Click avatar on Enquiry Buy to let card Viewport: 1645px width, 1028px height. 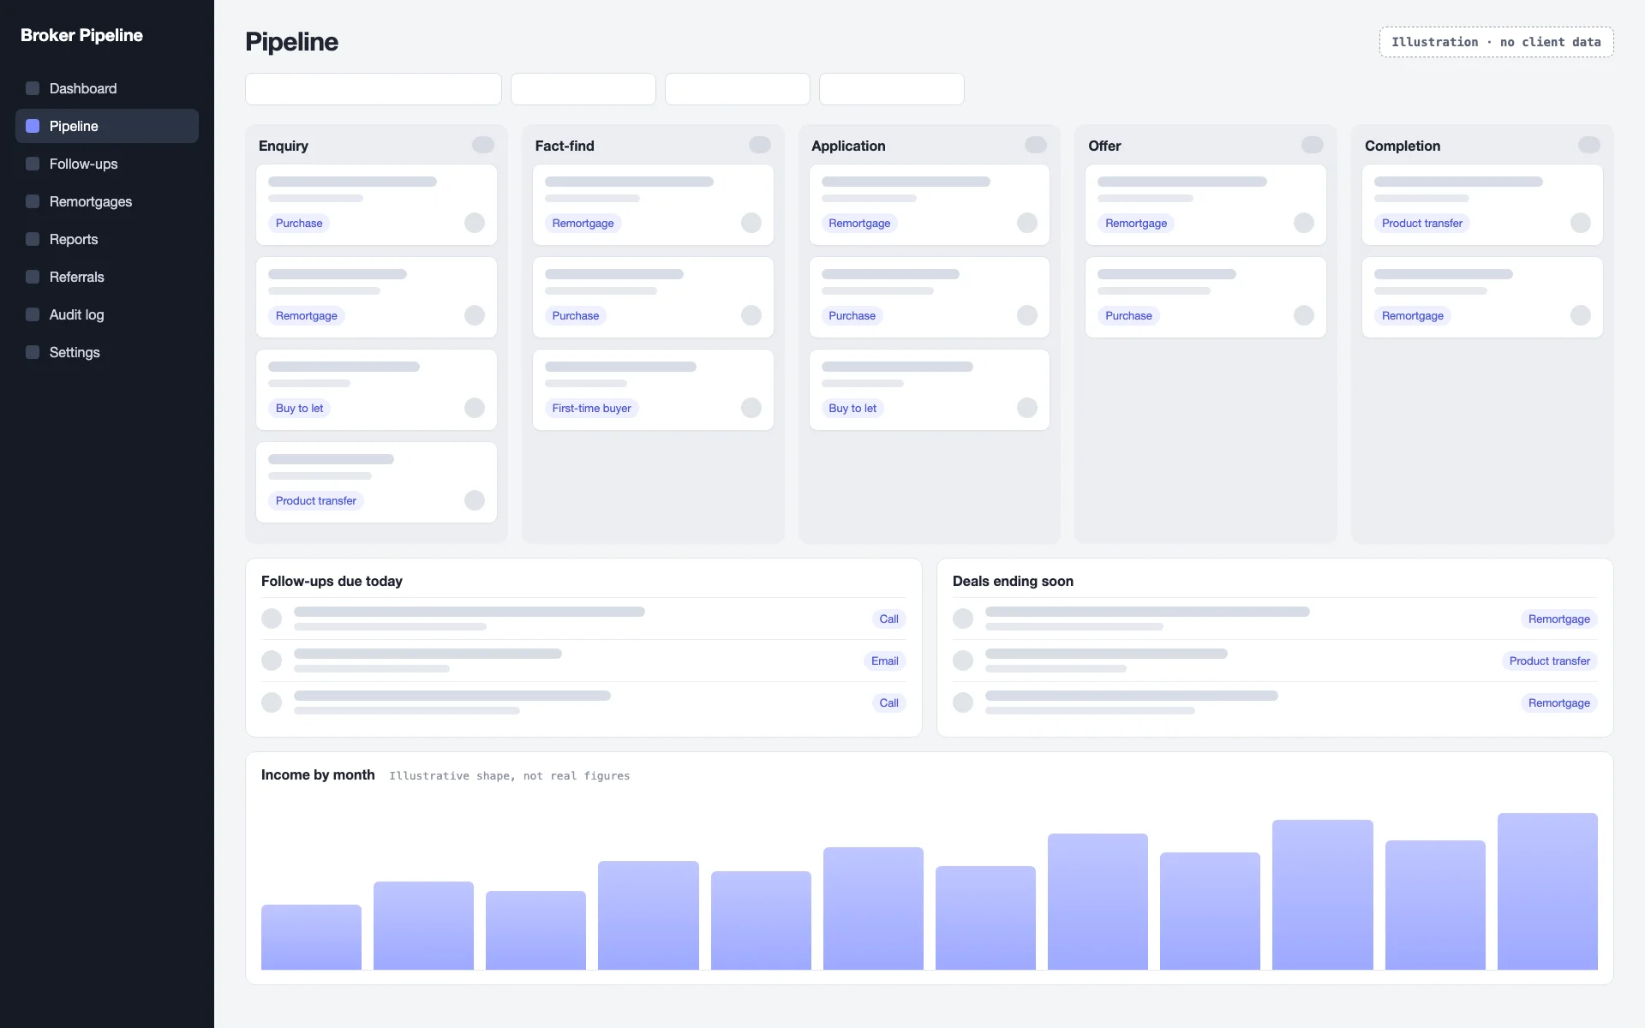(475, 408)
